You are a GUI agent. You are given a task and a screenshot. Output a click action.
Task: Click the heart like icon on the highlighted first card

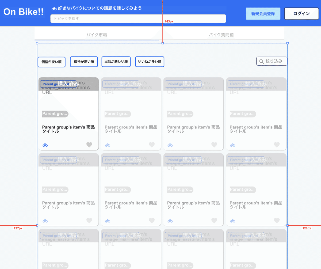[89, 145]
